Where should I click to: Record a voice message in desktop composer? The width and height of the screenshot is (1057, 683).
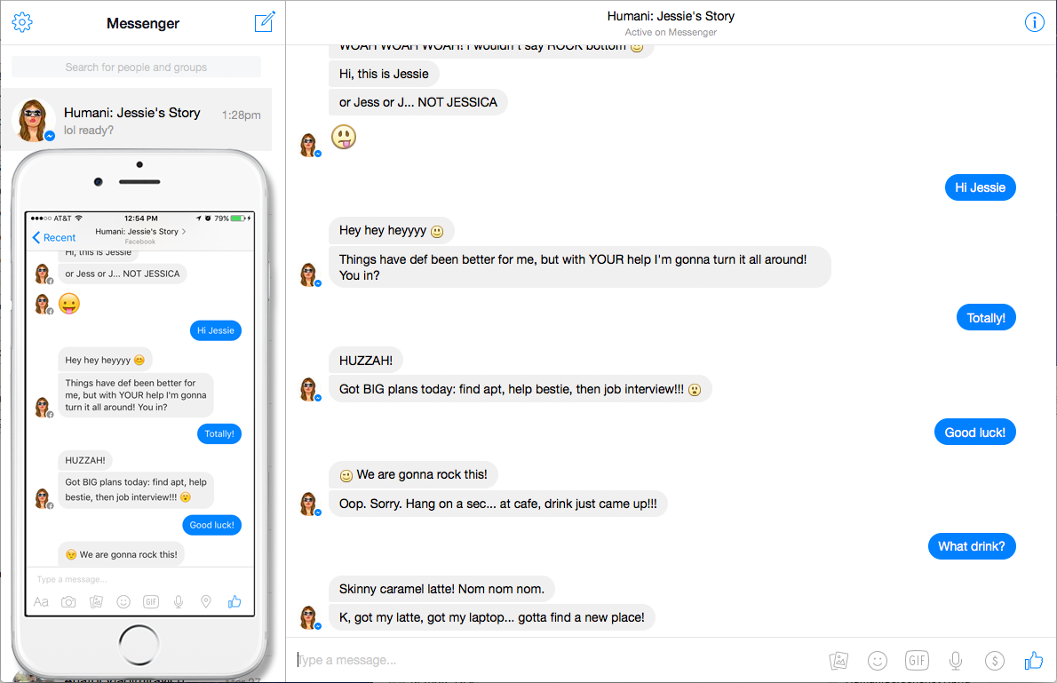[955, 661]
